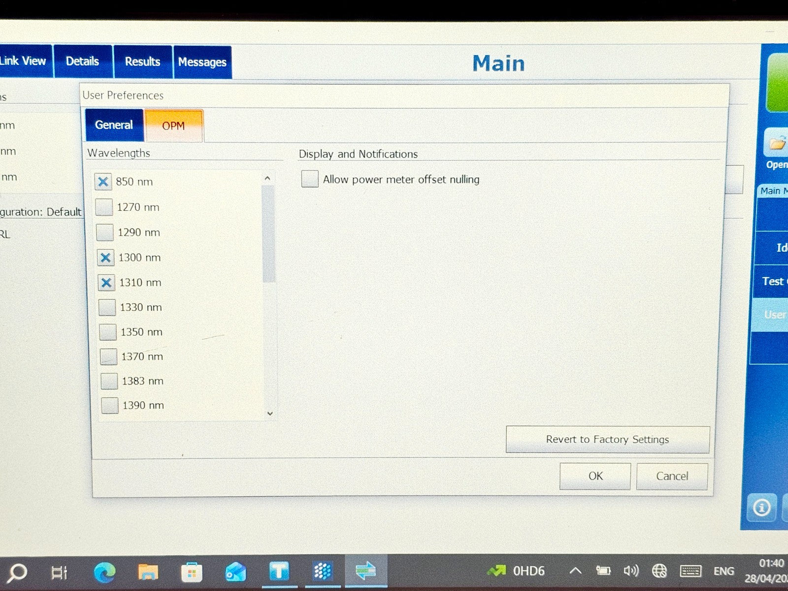788x591 pixels.
Task: Click the Display and Notifications heading
Action: [x=358, y=154]
